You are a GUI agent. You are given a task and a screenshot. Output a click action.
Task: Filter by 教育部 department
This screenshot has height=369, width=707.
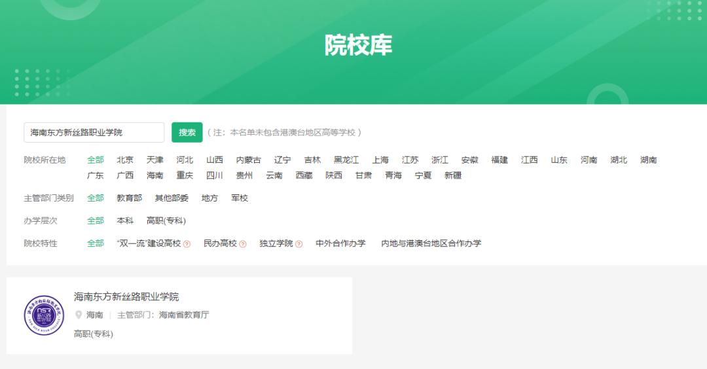click(x=130, y=198)
